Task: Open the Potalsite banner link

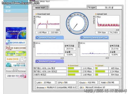Action: tap(16, 54)
